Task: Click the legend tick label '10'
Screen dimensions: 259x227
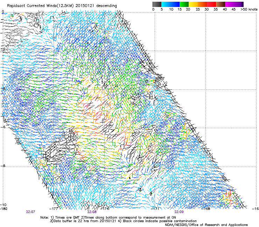Action: click(171, 9)
